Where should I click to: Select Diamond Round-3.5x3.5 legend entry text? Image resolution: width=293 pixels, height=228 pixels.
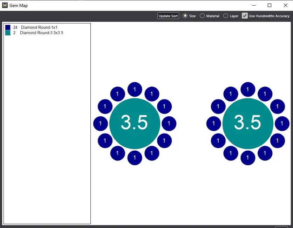(41, 33)
